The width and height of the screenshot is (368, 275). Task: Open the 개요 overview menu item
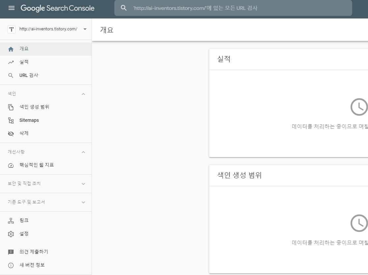pos(46,49)
